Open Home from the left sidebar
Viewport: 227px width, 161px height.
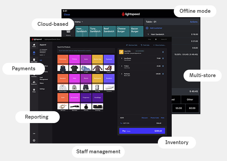tap(34, 45)
